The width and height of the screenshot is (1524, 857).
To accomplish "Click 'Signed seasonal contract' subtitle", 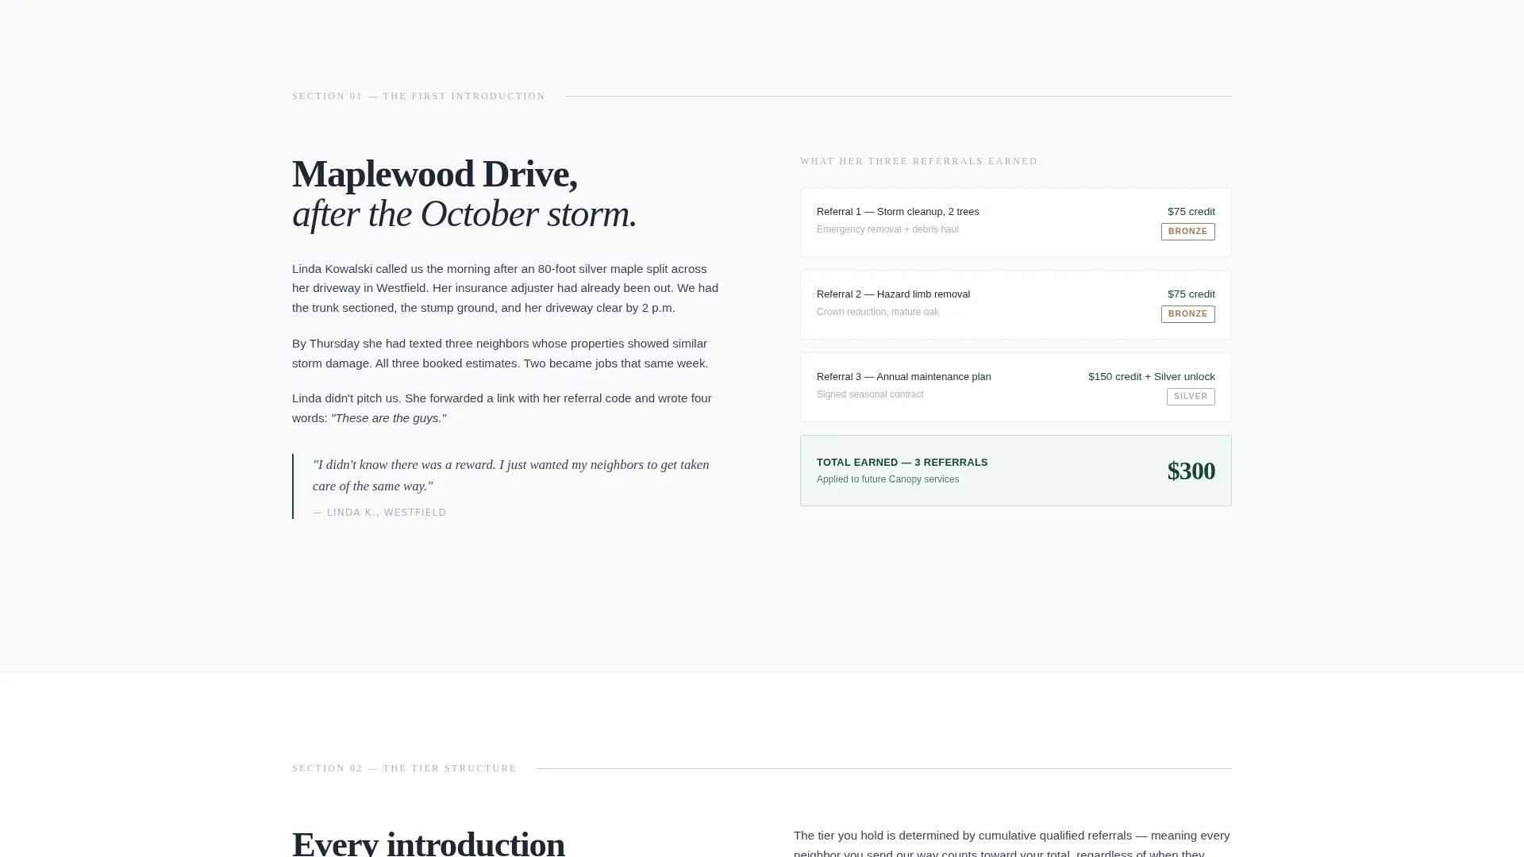I will [870, 394].
